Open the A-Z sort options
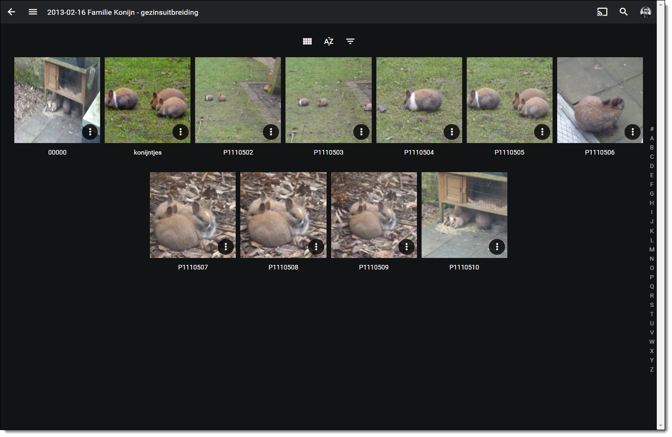 328,42
